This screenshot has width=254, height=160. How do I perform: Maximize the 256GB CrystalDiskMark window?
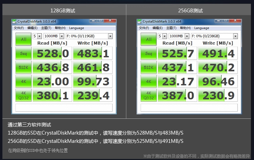click(226, 21)
